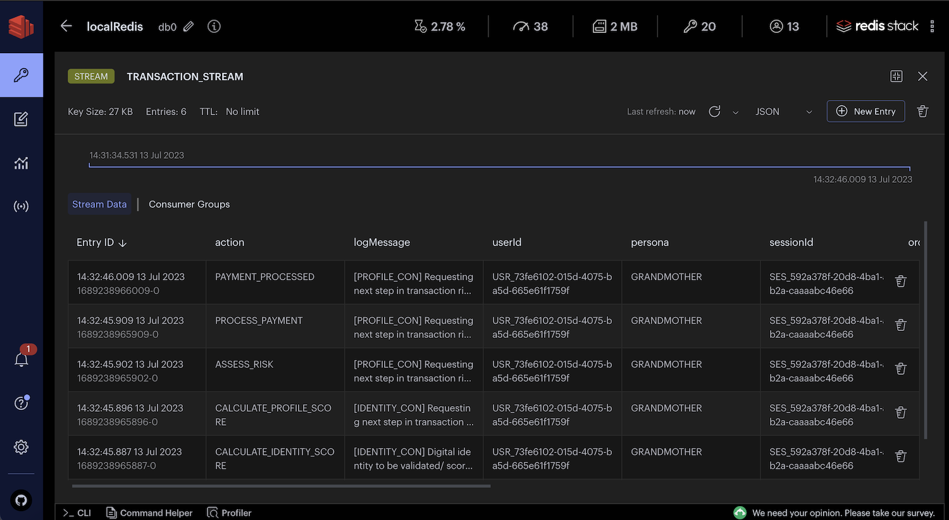Check the CPU usage 2.78 % indicator
Screen dimensions: 949x520
pyautogui.click(x=440, y=27)
